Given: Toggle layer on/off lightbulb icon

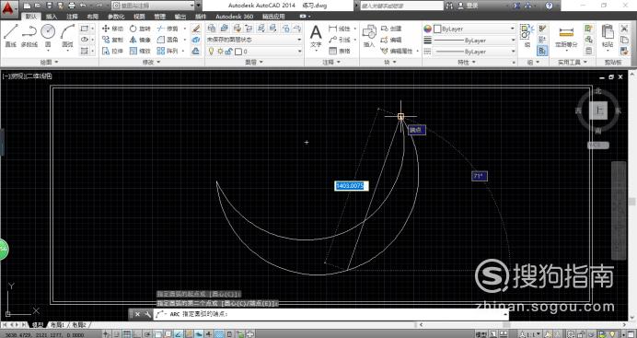Looking at the screenshot, I should point(211,52).
